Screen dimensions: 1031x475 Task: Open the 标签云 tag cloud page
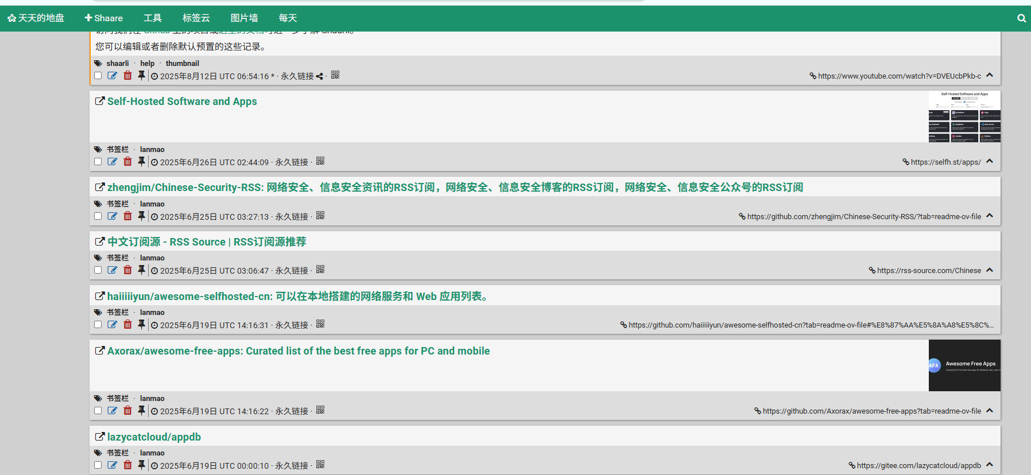coord(196,18)
